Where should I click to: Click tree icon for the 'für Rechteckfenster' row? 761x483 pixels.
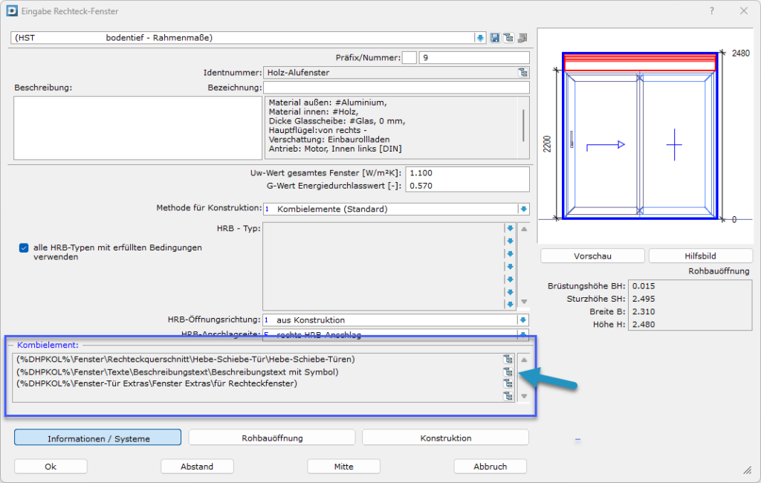point(509,383)
